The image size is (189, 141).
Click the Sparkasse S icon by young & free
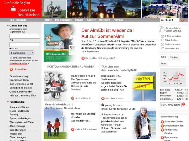(103, 105)
